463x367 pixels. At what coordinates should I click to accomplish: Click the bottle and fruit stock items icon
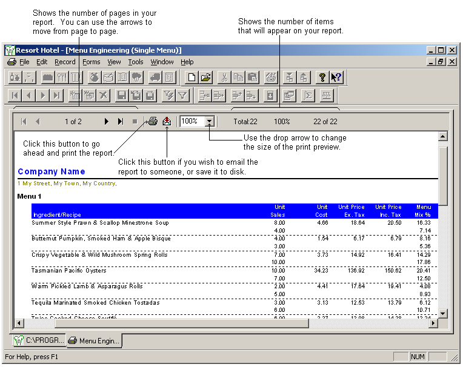(15, 78)
